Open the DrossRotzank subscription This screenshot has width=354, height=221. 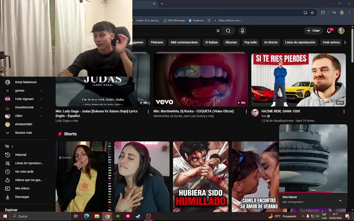[24, 107]
